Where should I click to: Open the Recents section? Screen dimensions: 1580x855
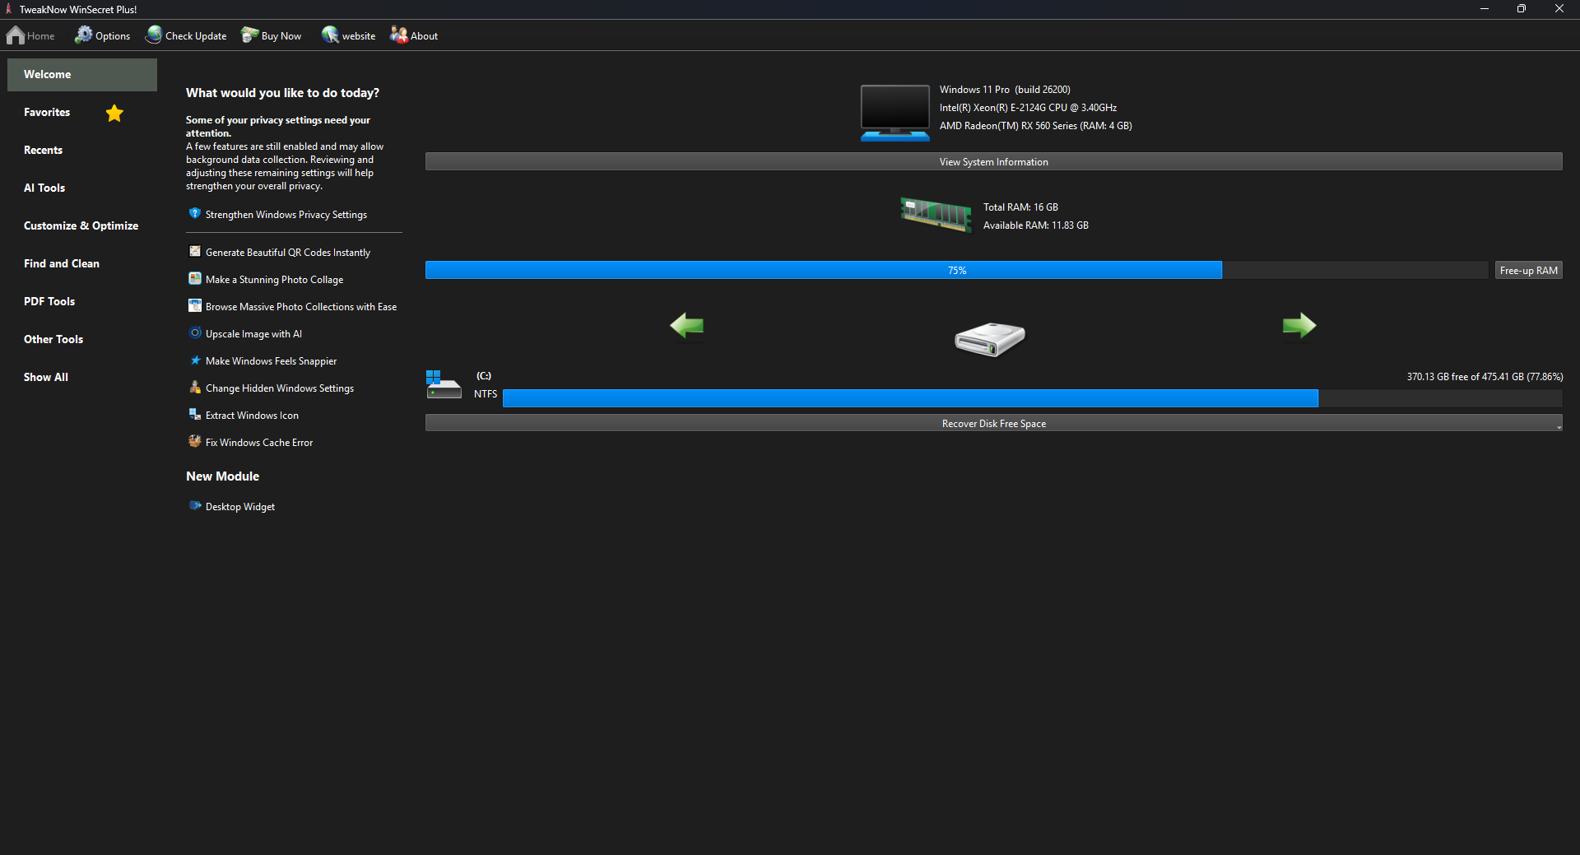pos(43,151)
